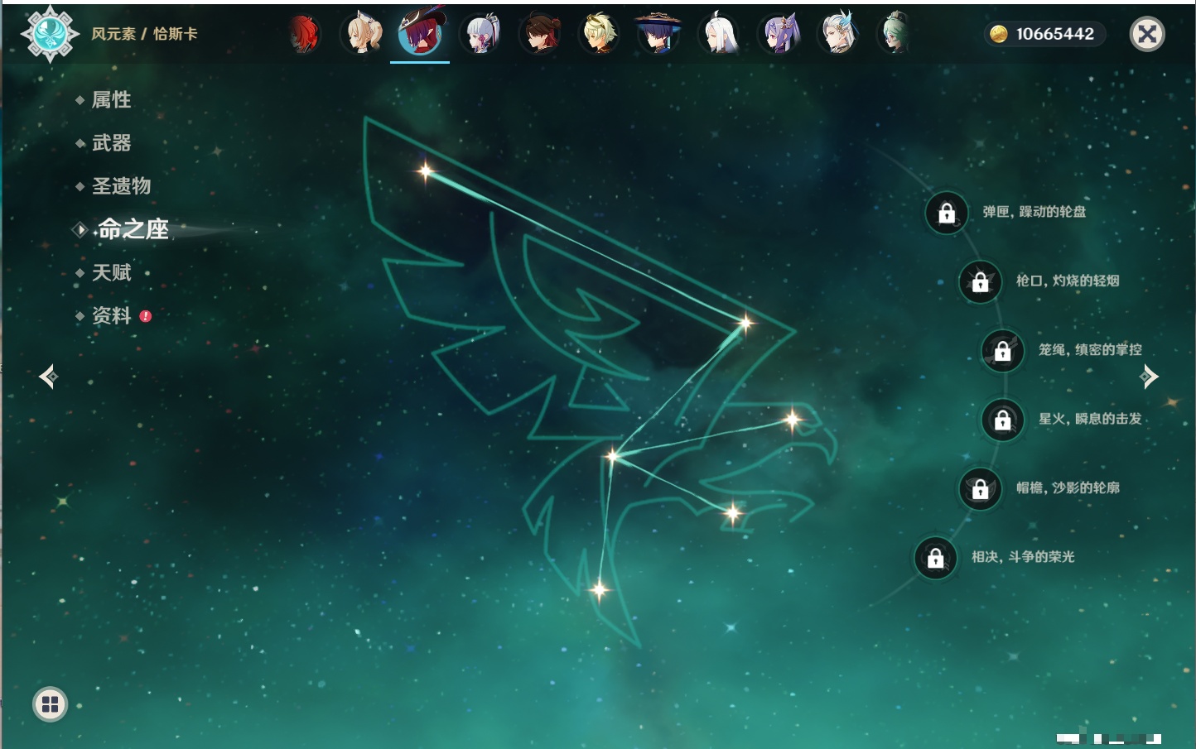Screen dimensions: 1196x749
Task: Go to previous character with left arrow
Action: click(48, 377)
